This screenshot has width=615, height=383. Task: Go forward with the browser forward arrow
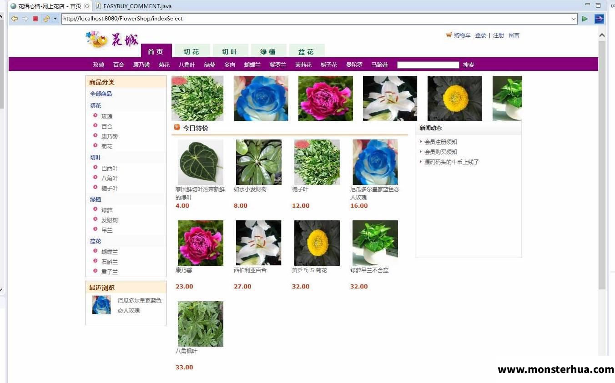click(25, 19)
